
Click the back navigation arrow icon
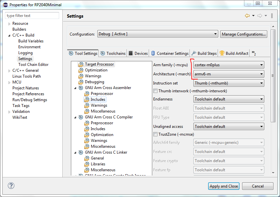247,16
